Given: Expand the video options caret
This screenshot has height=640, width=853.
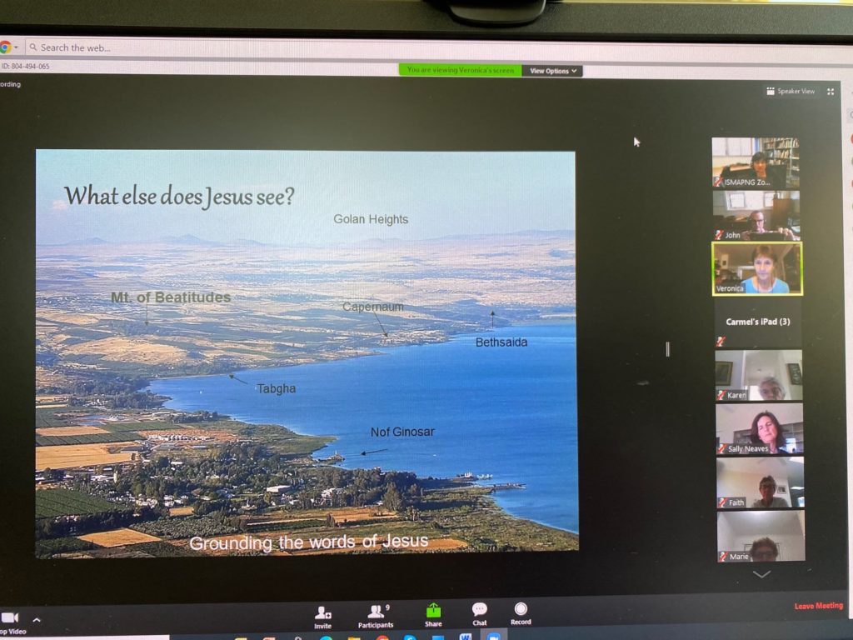Looking at the screenshot, I should tap(37, 619).
